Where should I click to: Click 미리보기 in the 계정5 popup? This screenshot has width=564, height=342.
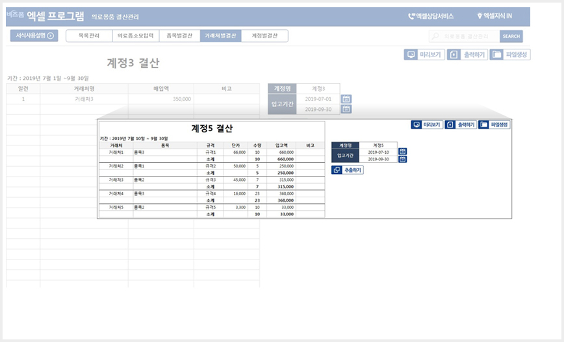coord(427,125)
